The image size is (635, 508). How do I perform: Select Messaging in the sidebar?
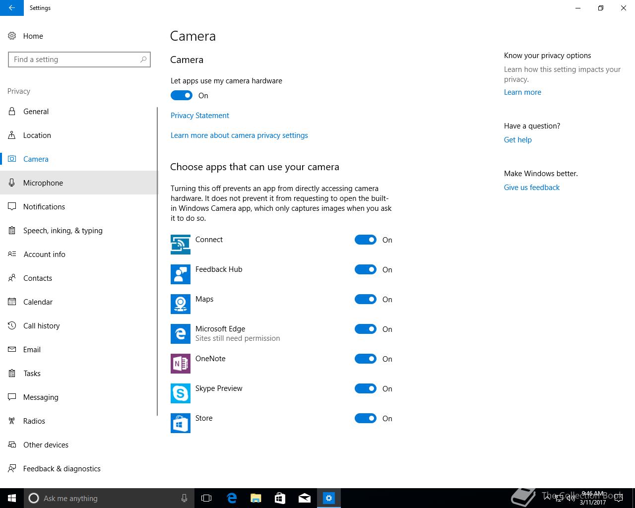[x=78, y=397]
